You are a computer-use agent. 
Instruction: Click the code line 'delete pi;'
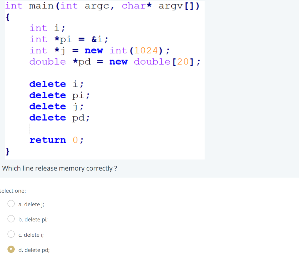point(60,95)
